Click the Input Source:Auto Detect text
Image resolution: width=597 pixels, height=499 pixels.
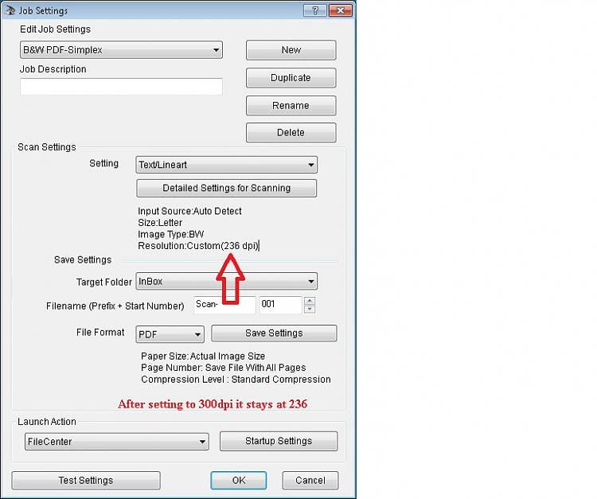(189, 211)
